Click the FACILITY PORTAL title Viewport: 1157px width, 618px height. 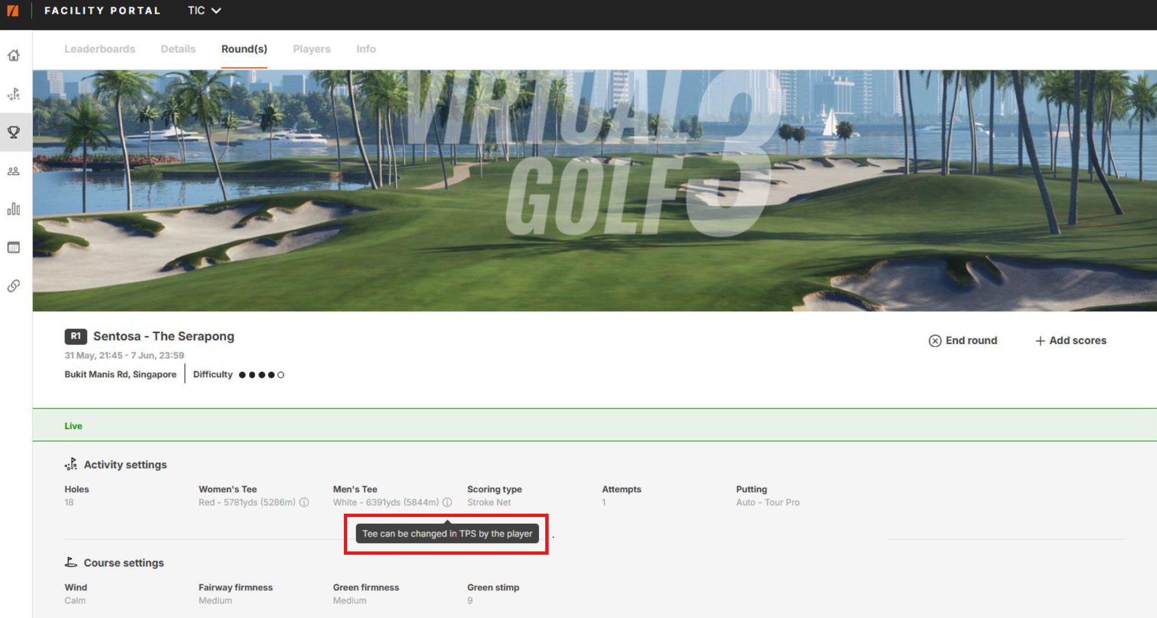pos(103,11)
